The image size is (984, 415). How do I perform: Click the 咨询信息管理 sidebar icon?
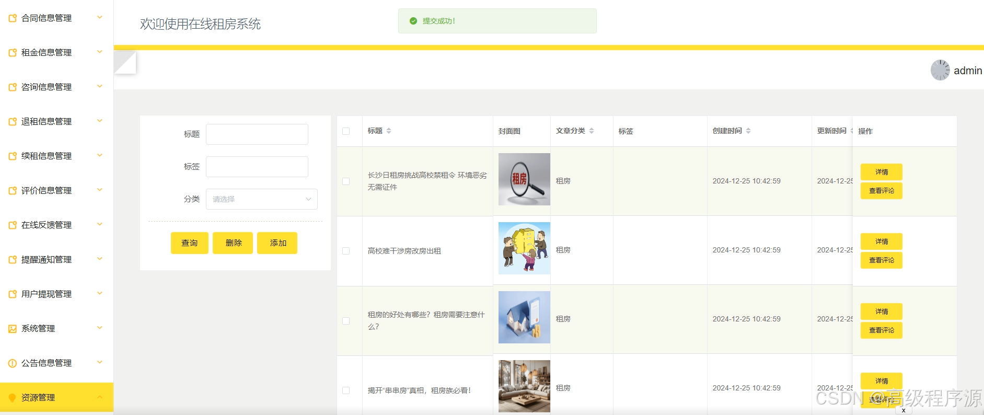coord(13,87)
